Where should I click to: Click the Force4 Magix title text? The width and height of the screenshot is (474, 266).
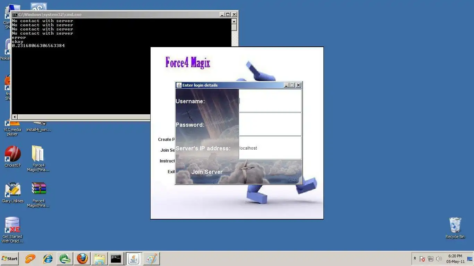click(188, 63)
